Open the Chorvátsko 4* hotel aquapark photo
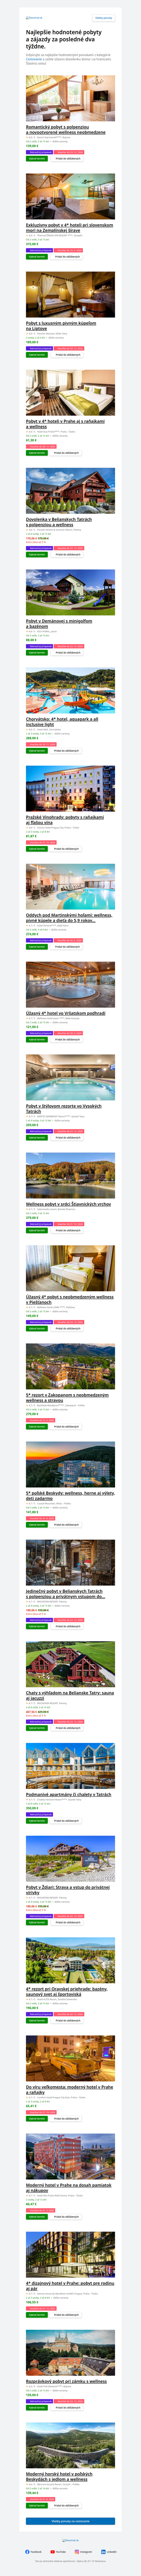The height and width of the screenshot is (2576, 141). pos(70,690)
